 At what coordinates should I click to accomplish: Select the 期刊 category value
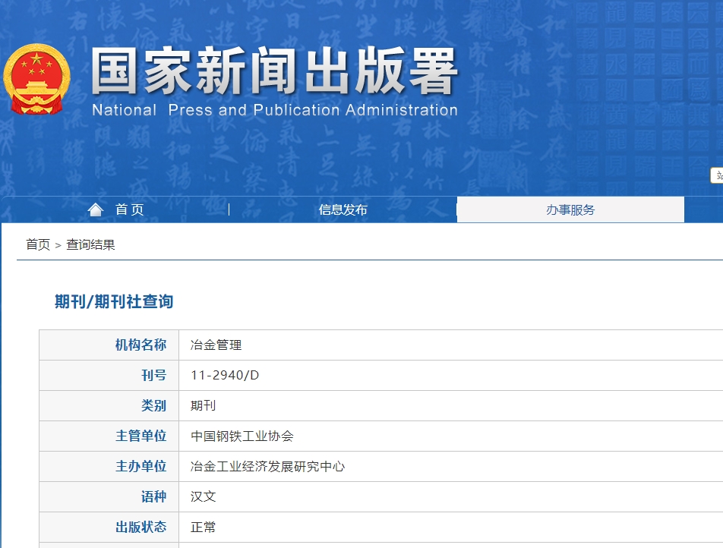pyautogui.click(x=203, y=405)
